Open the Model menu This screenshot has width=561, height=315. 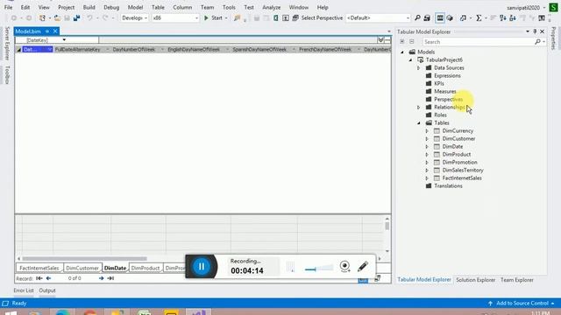135,7
